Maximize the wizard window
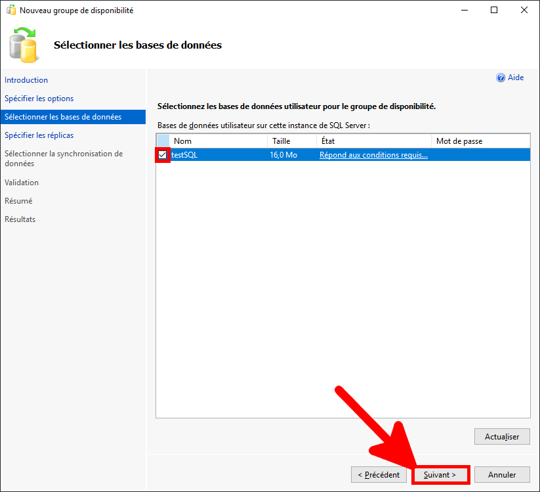The height and width of the screenshot is (492, 540). pyautogui.click(x=494, y=11)
